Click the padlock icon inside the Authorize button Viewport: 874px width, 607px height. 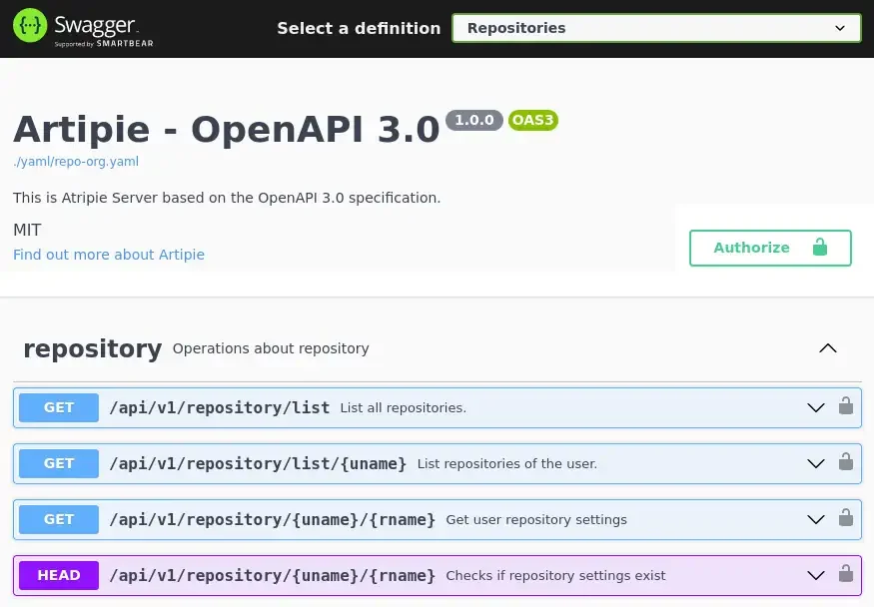click(820, 248)
